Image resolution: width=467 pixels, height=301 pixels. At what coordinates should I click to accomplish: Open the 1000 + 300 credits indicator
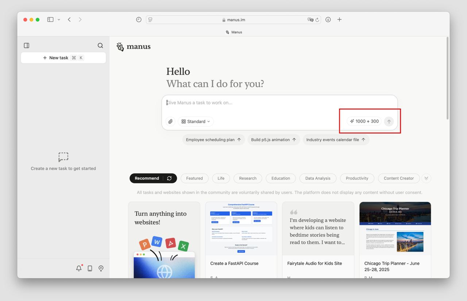coord(364,122)
